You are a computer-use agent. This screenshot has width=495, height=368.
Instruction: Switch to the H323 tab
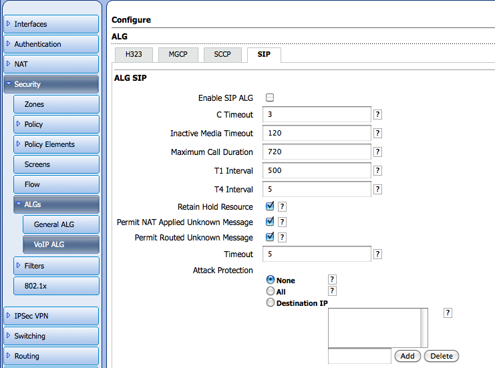(134, 55)
